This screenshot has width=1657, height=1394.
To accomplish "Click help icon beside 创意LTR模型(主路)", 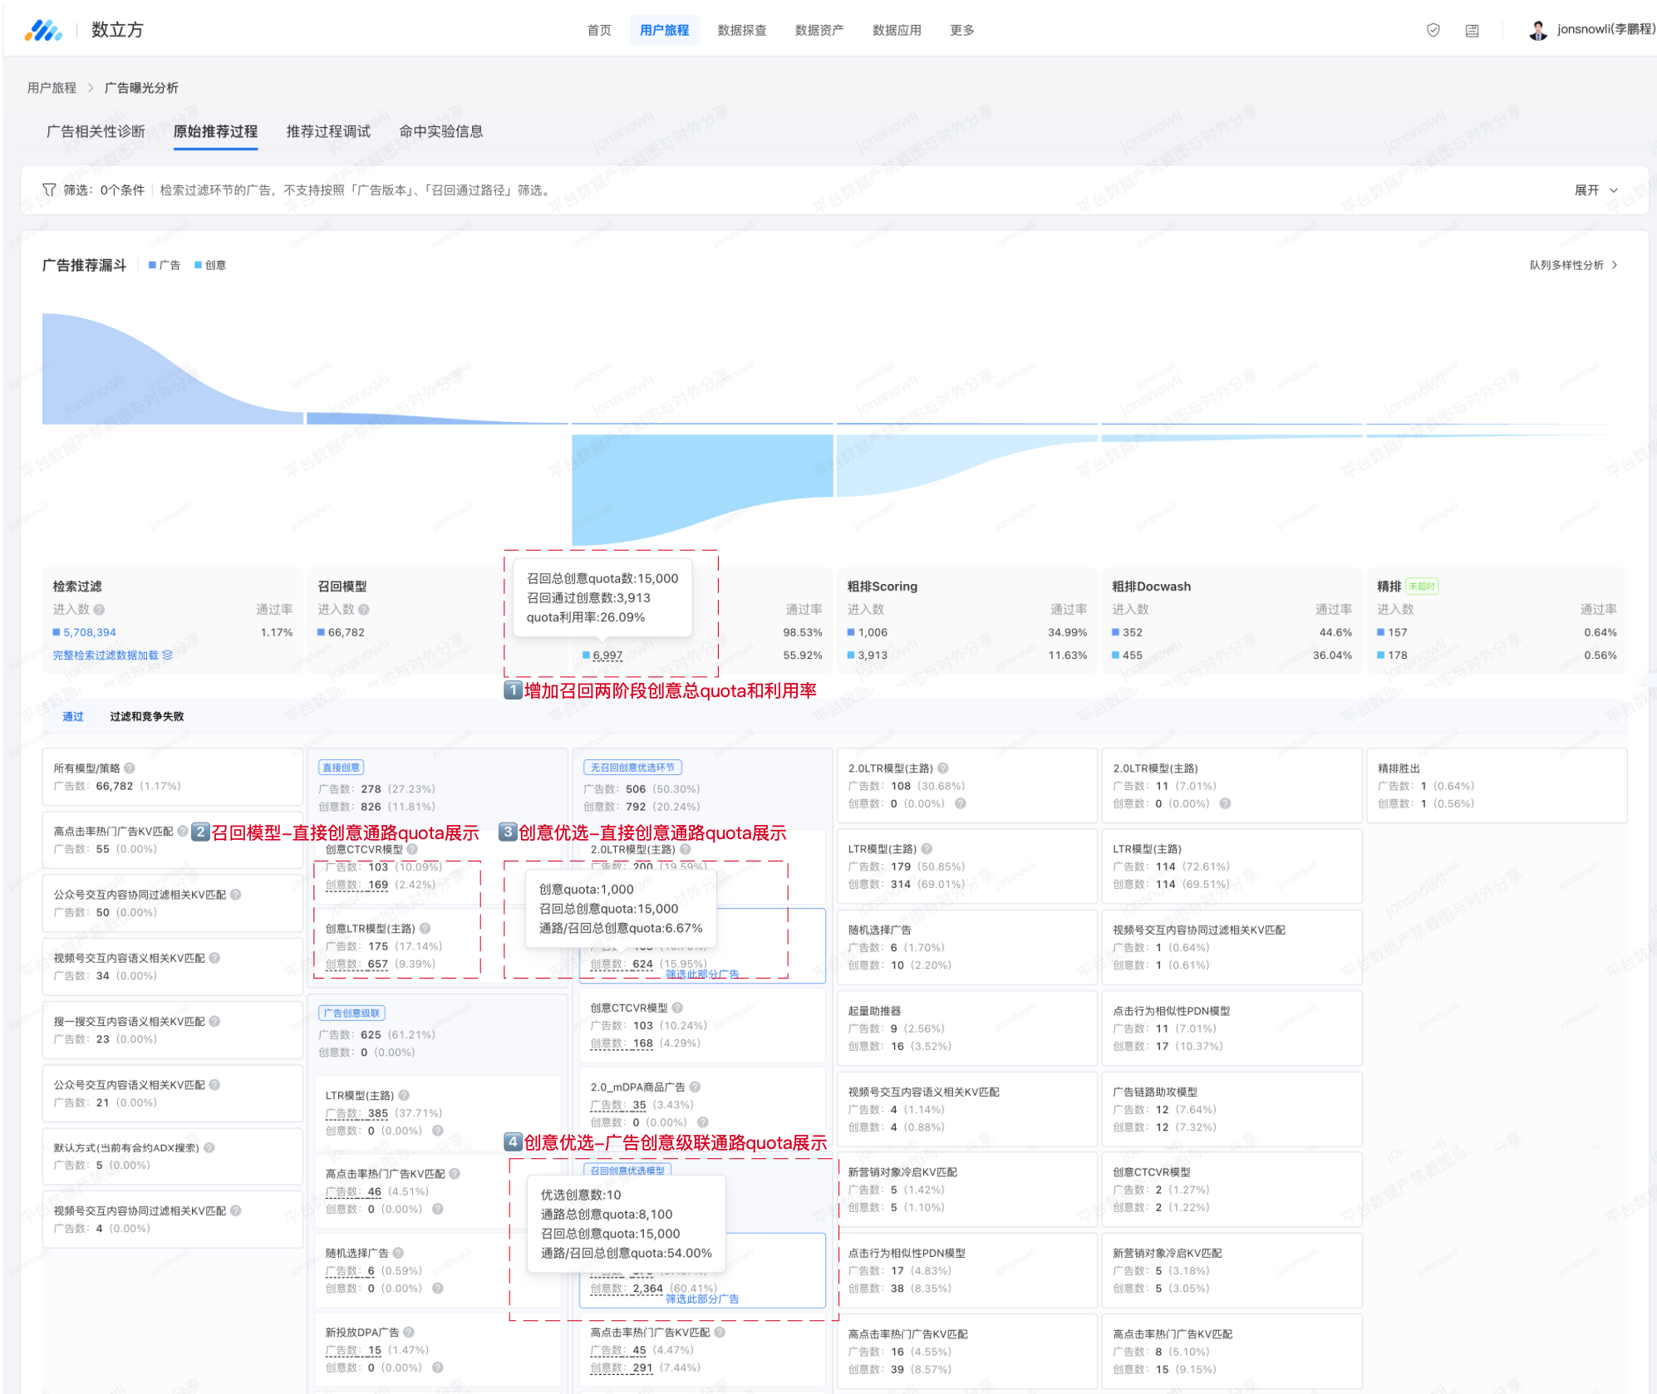I will pos(425,929).
